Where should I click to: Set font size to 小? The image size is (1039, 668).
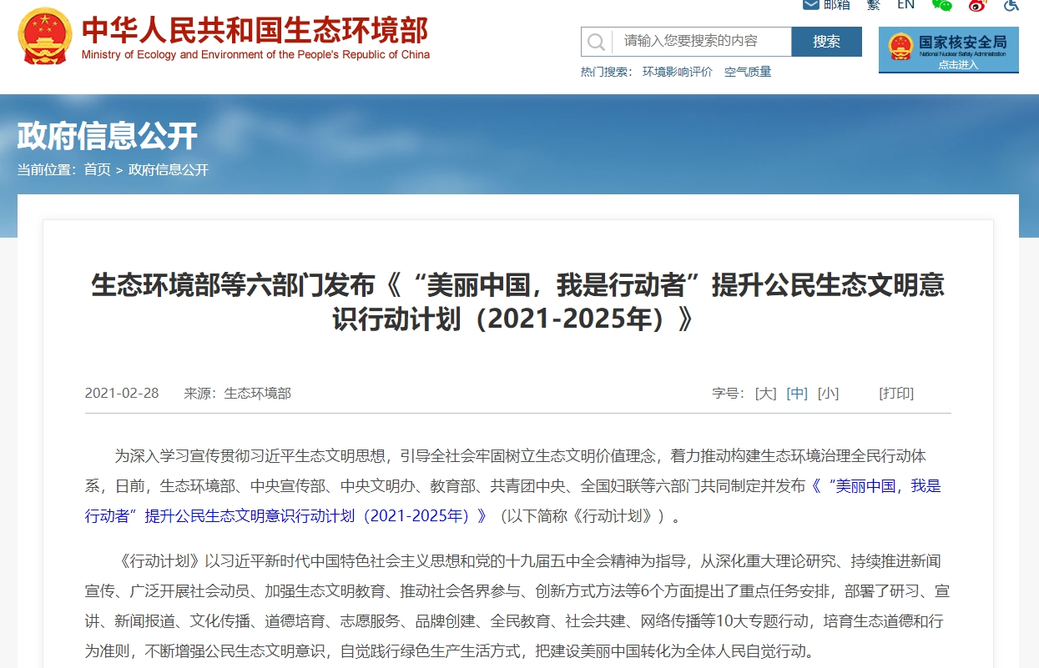coord(828,394)
